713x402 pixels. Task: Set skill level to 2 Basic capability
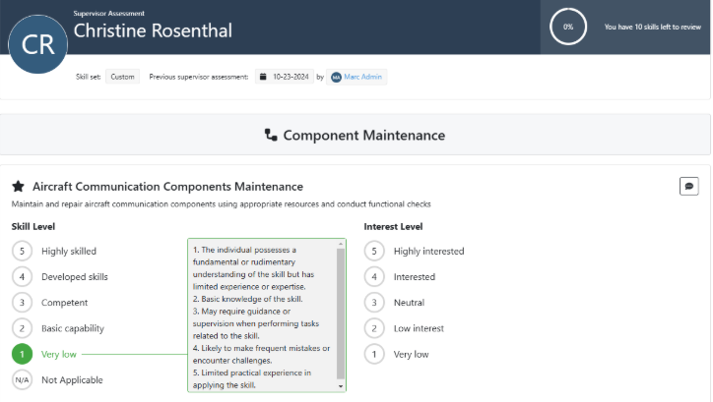coord(22,327)
